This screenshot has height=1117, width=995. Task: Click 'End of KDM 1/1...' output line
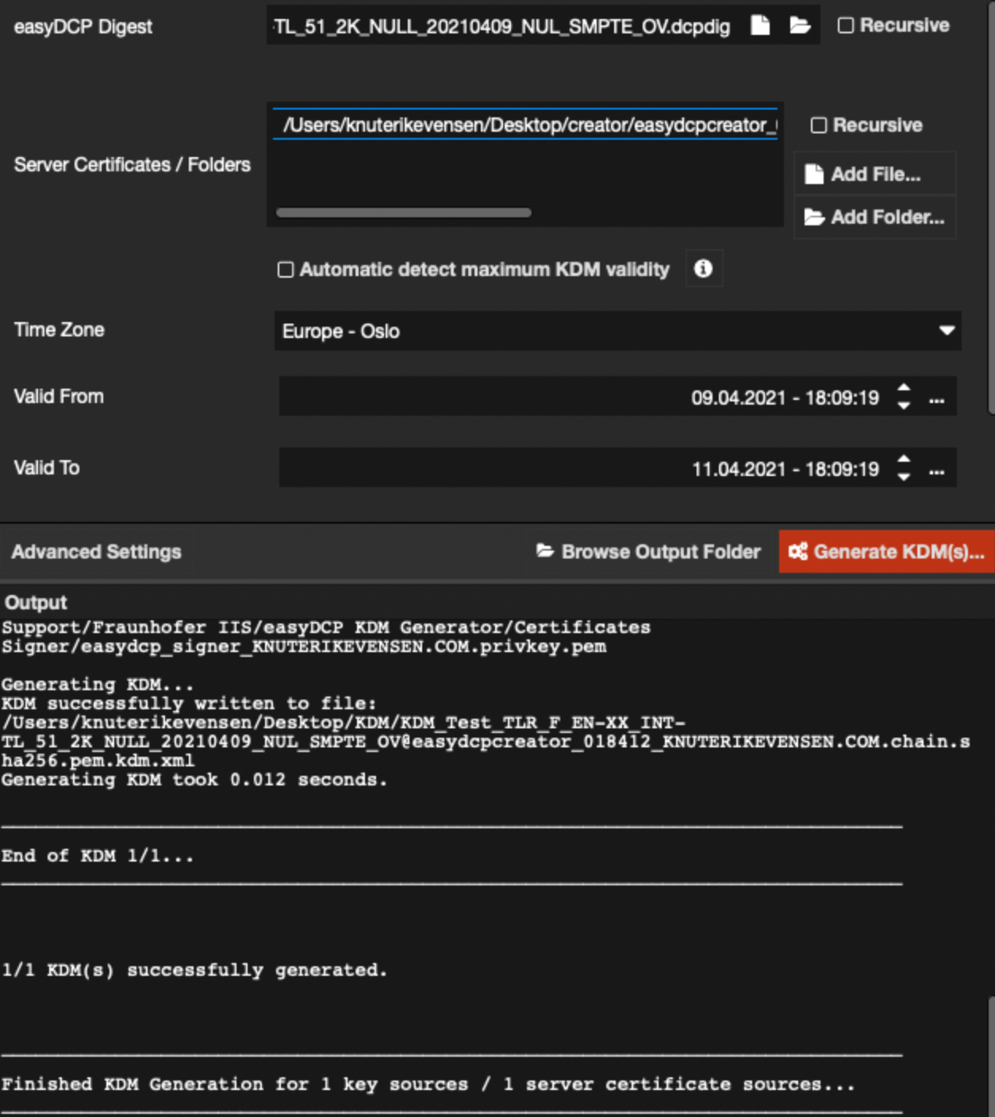[x=98, y=856]
